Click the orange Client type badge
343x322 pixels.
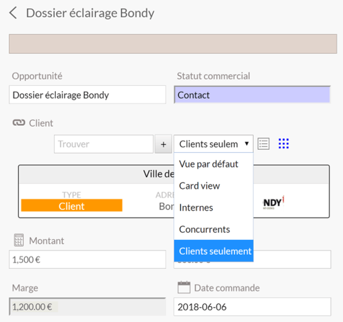[71, 206]
